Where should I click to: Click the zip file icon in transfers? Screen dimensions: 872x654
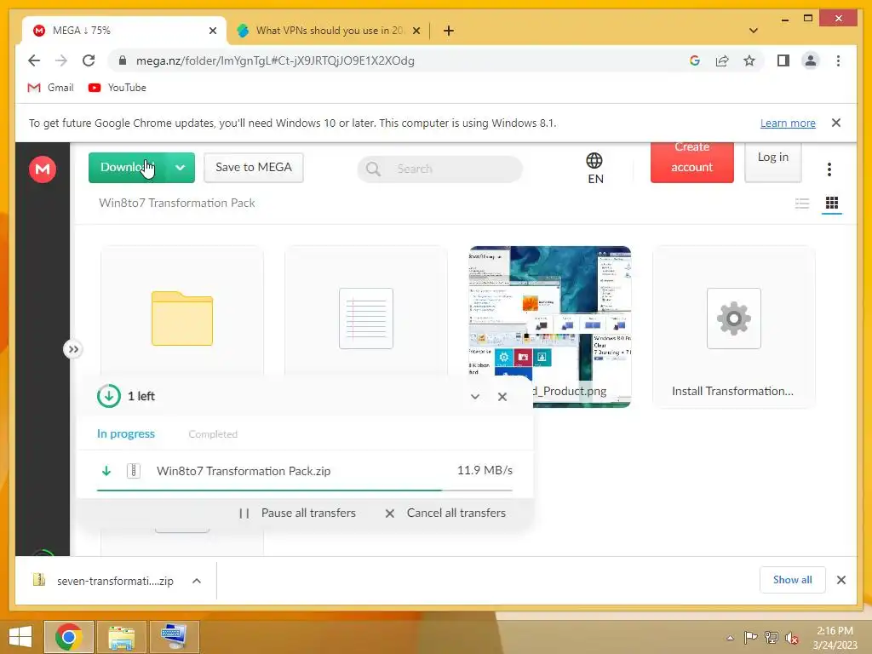coord(134,470)
